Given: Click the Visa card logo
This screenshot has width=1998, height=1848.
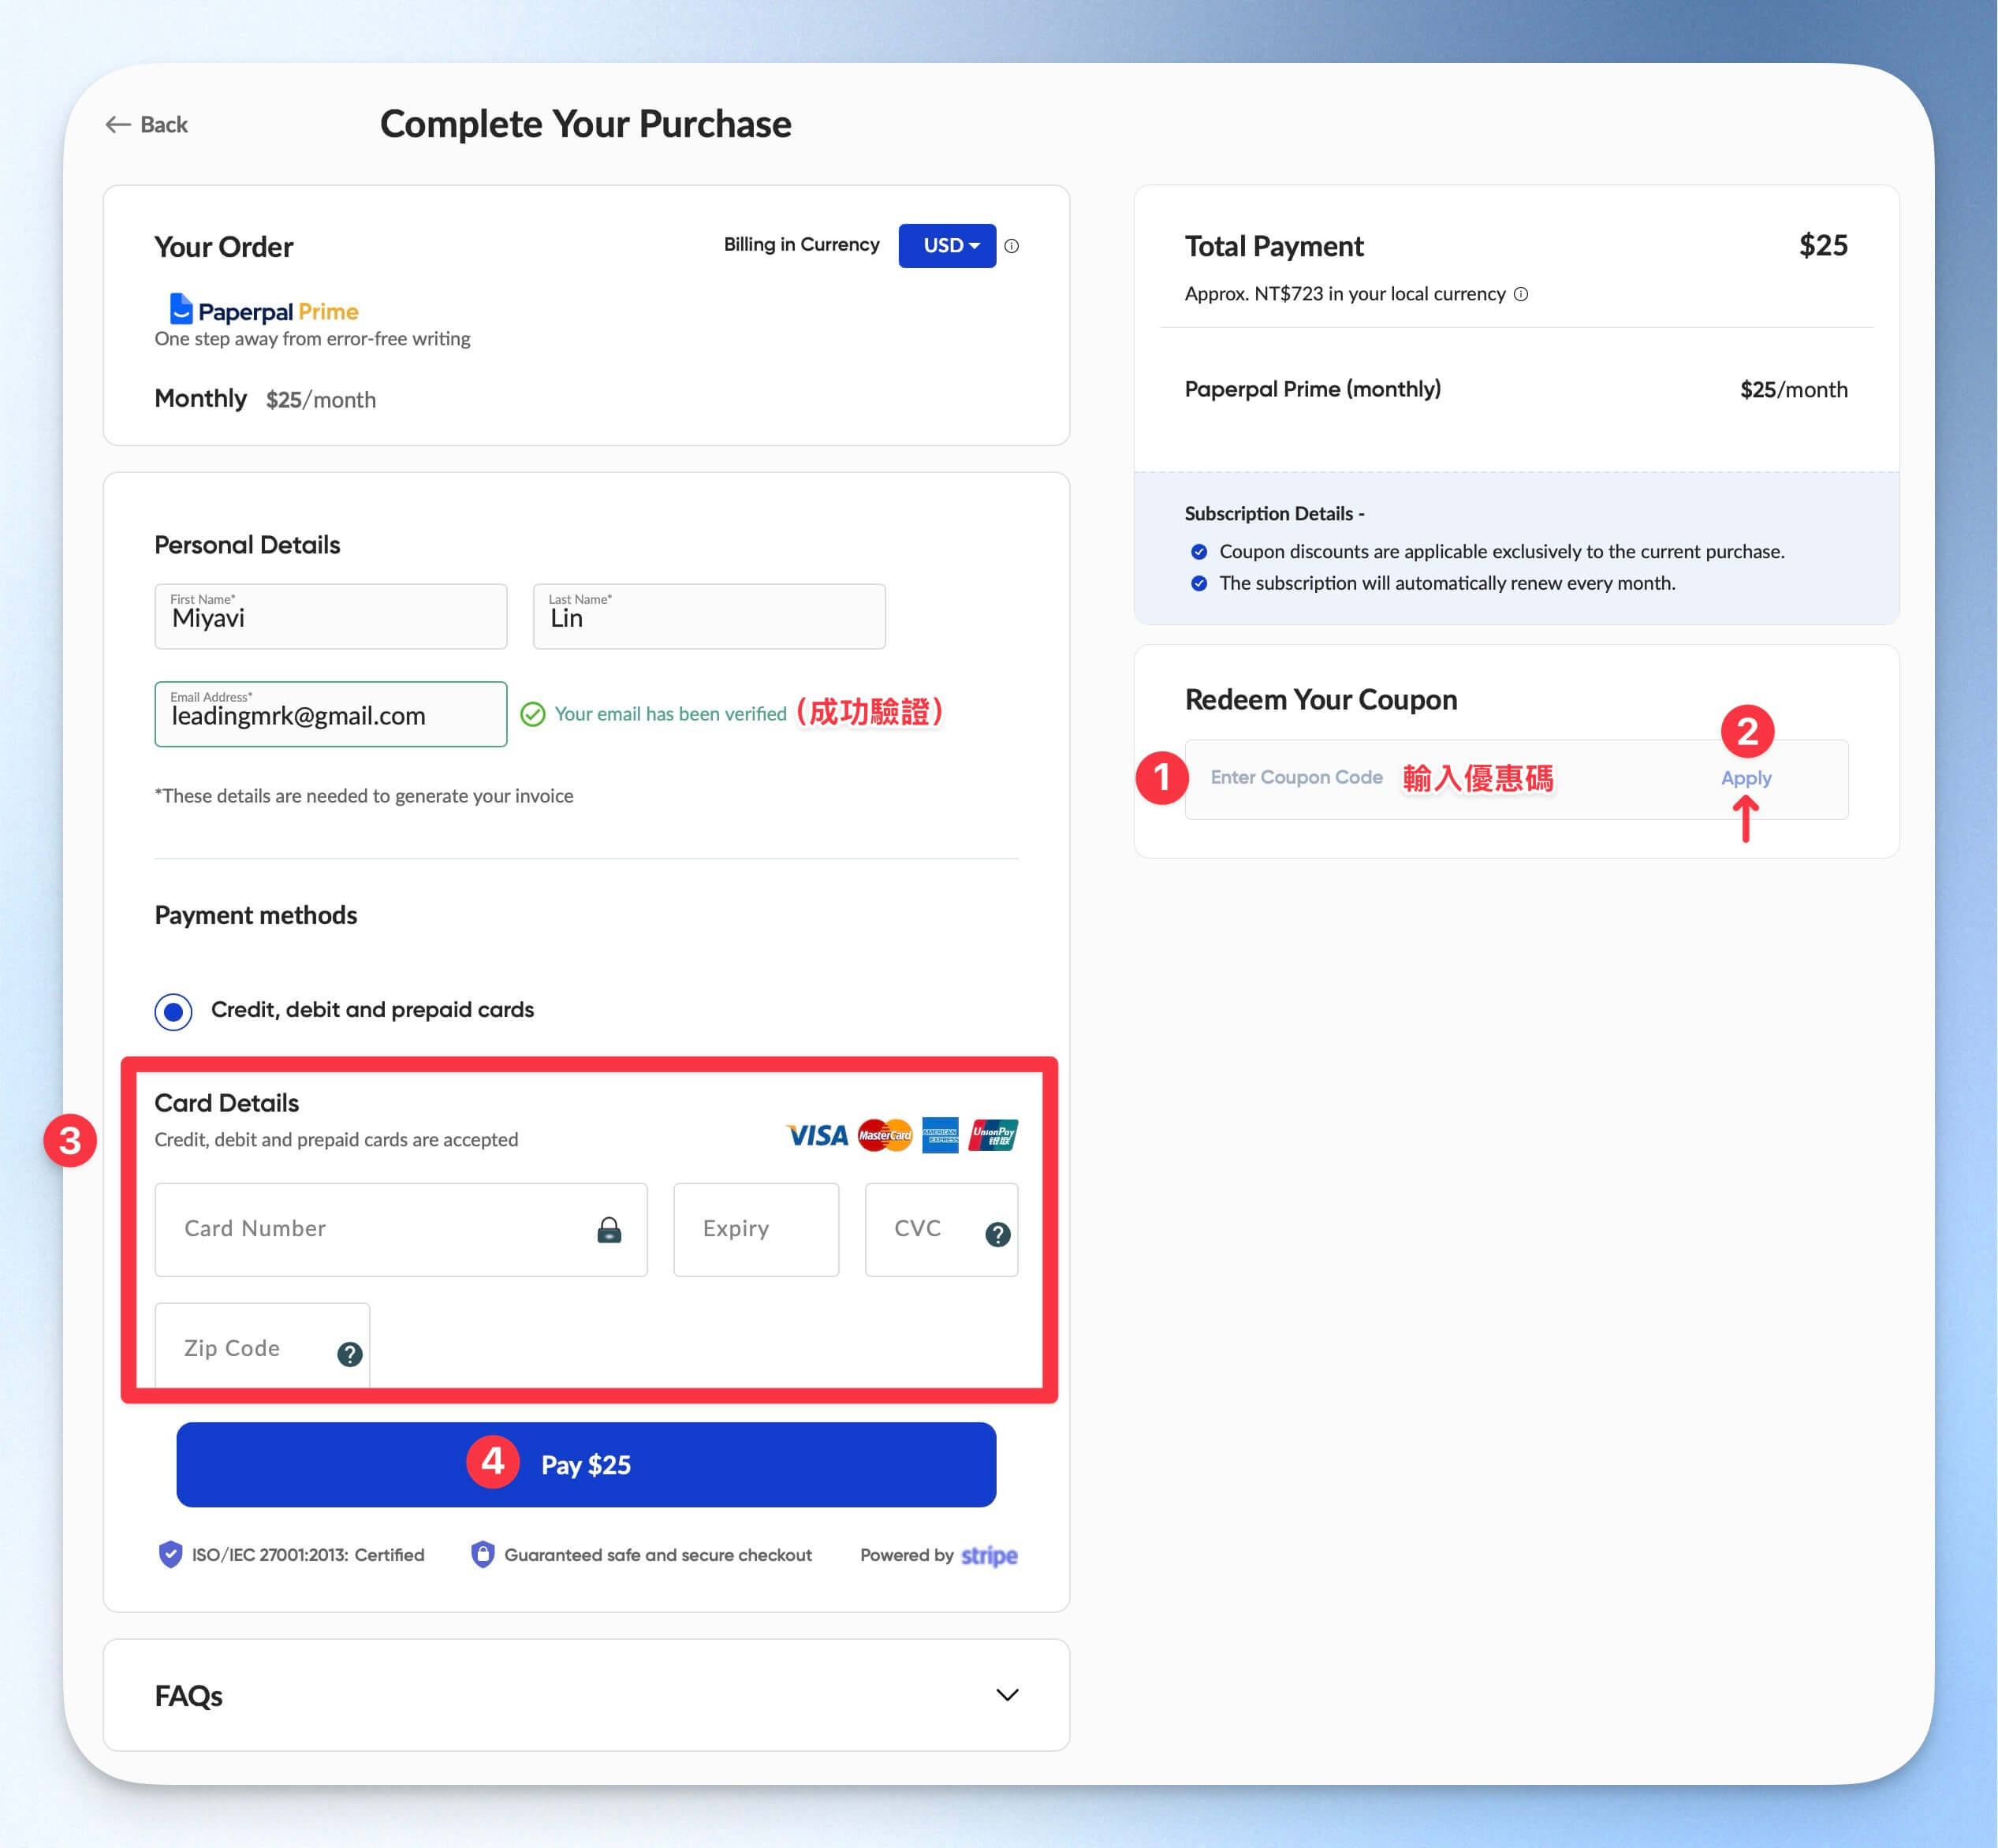Looking at the screenshot, I should 817,1135.
